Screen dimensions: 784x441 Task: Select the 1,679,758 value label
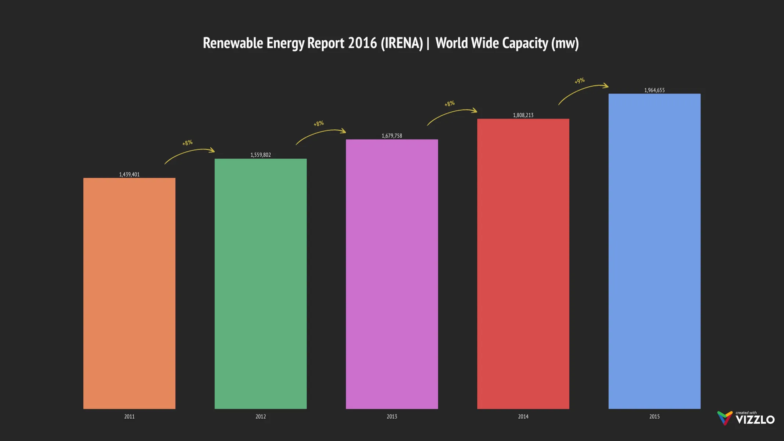(392, 135)
